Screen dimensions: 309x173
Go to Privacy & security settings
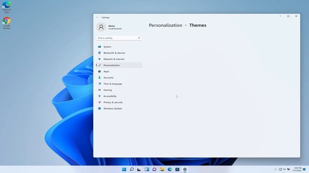point(119,102)
